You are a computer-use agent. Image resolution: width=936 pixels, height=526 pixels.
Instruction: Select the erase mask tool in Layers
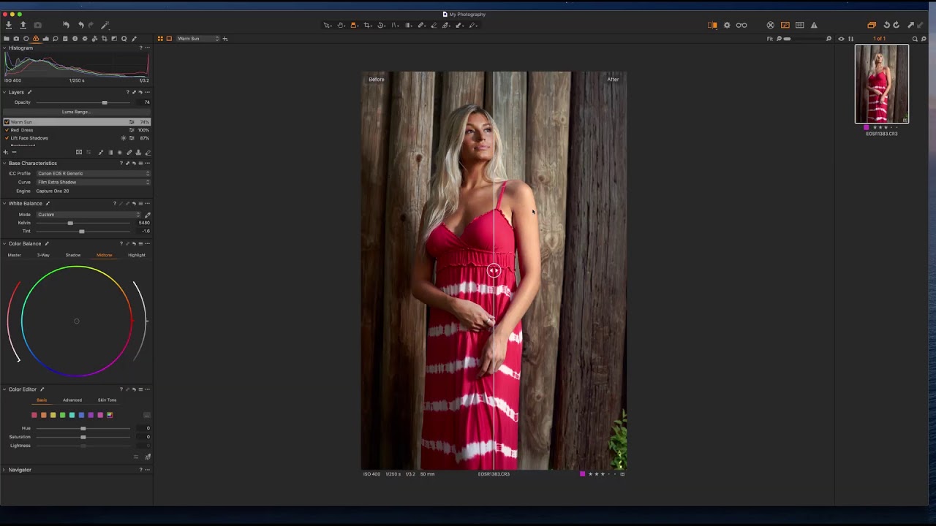tap(148, 152)
